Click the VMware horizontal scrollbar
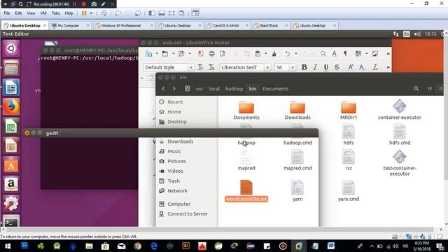The image size is (448, 252). (220, 230)
